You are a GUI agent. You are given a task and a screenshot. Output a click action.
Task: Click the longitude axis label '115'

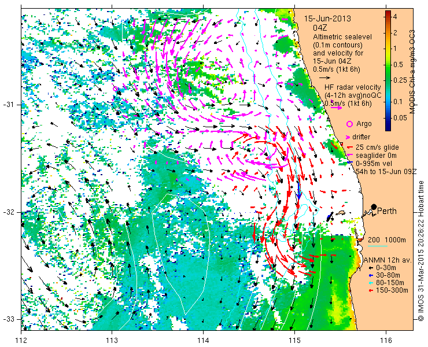pos(294,341)
